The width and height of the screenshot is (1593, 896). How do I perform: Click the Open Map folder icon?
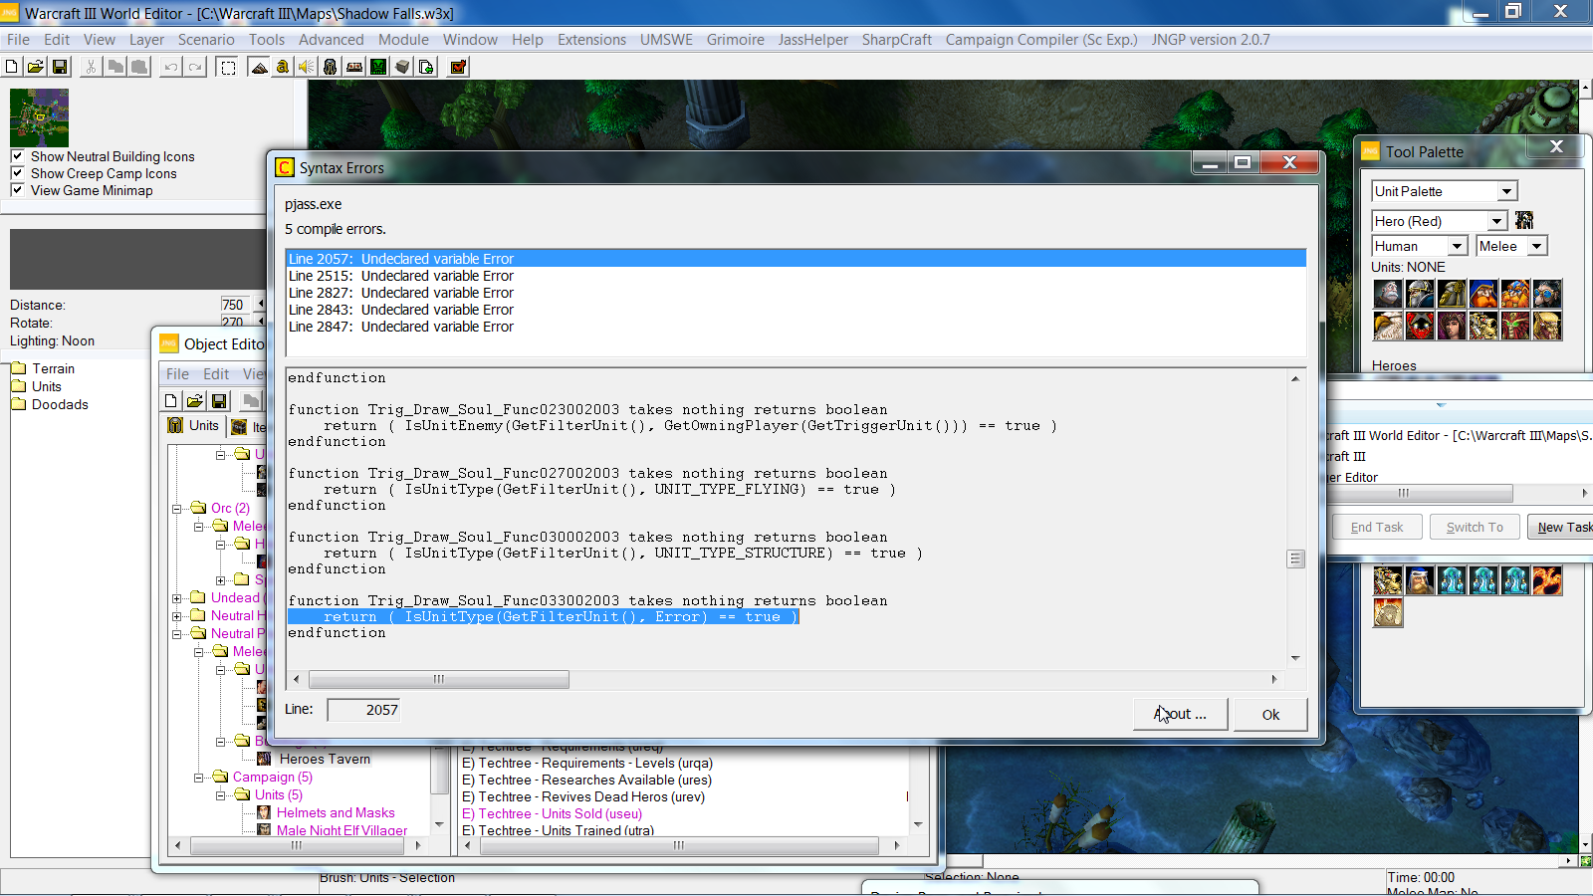(x=36, y=67)
